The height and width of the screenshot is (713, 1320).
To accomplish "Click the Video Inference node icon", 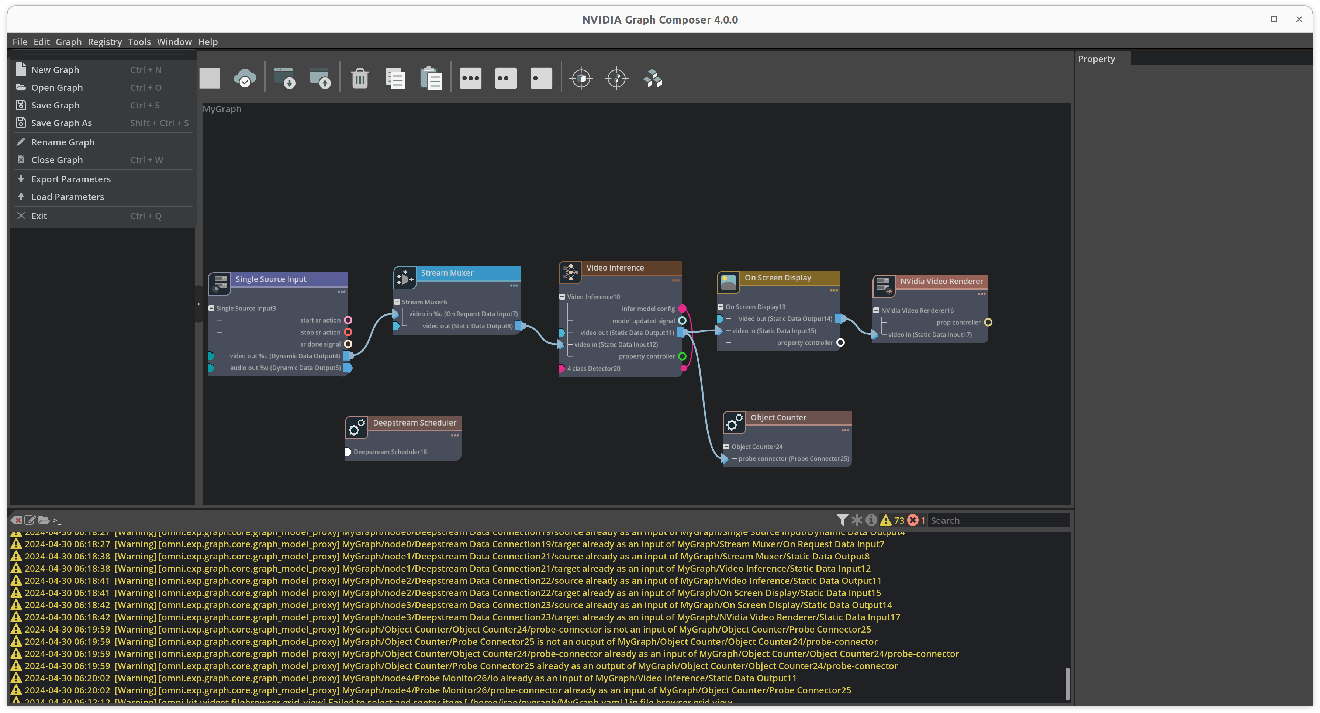I will pos(570,272).
